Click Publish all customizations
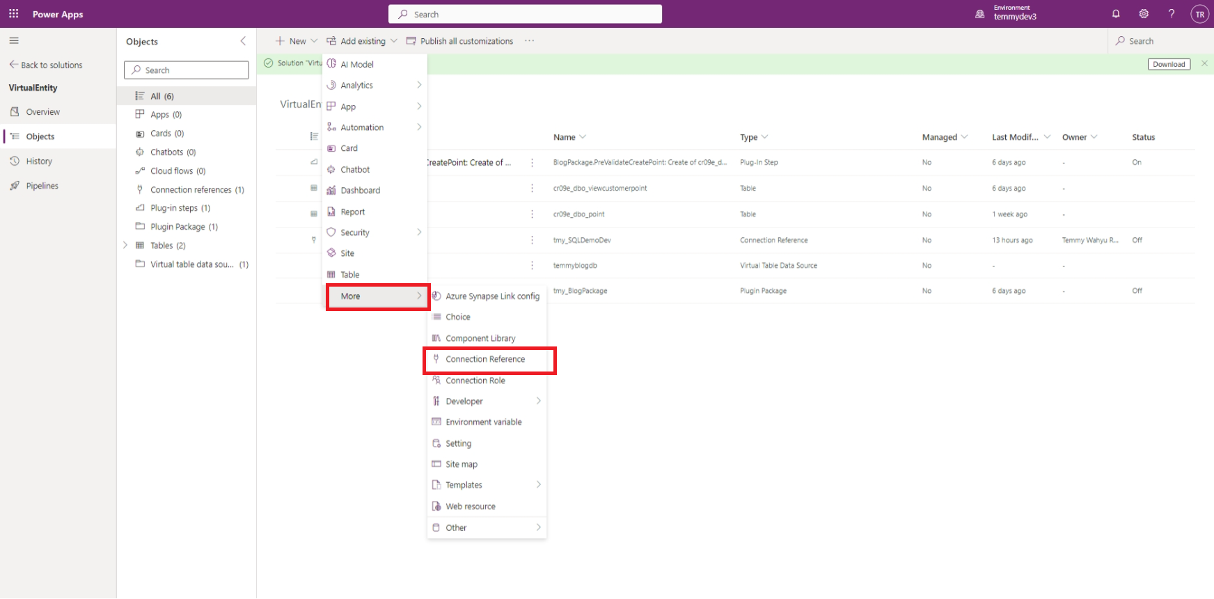This screenshot has width=1214, height=599. [x=460, y=41]
